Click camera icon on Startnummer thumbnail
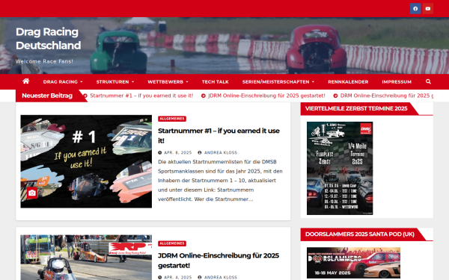449x280 pixels. (x=32, y=193)
